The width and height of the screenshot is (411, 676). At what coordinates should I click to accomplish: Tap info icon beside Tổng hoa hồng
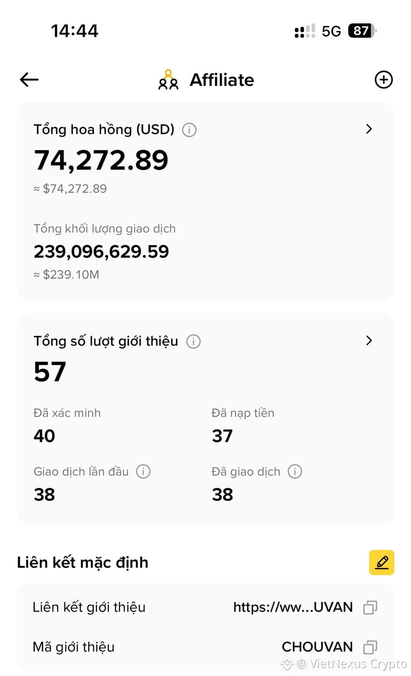coord(189,130)
